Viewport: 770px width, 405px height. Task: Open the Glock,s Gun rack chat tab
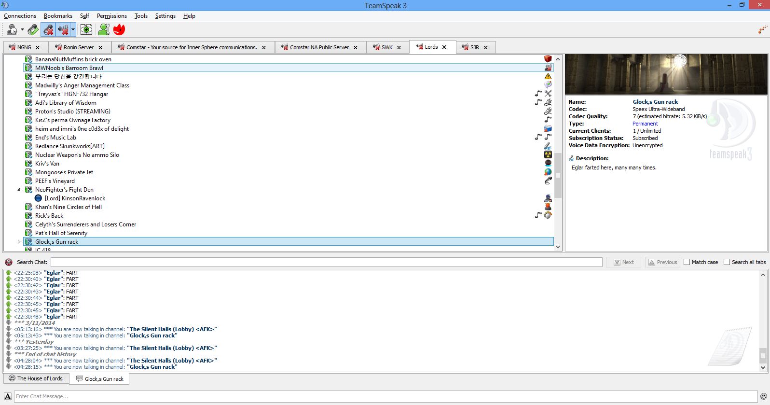100,379
